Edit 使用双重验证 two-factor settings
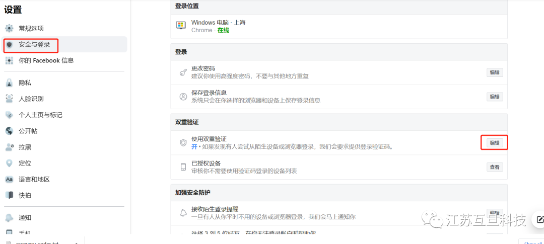The height and width of the screenshot is (244, 544). pyautogui.click(x=494, y=143)
